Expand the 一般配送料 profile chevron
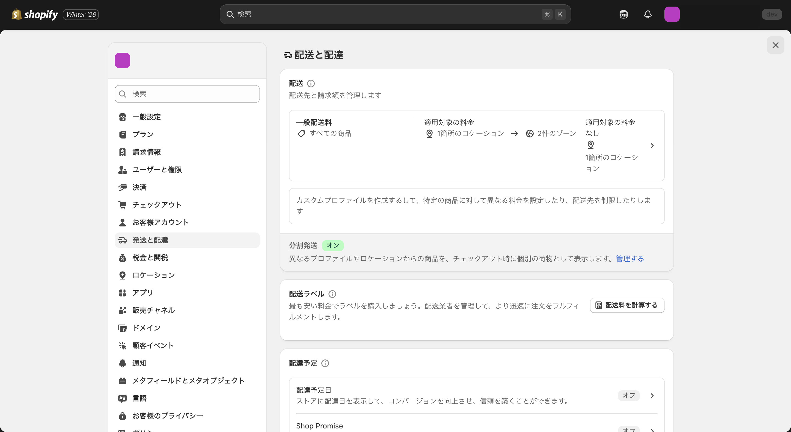The image size is (791, 432). (x=652, y=146)
